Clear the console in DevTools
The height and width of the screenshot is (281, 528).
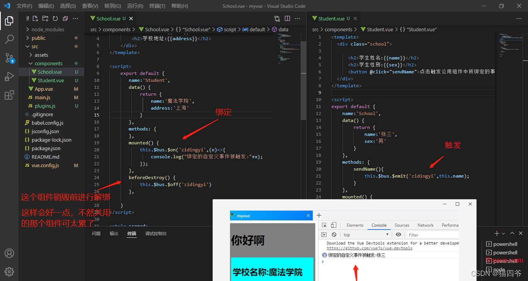pyautogui.click(x=334, y=235)
